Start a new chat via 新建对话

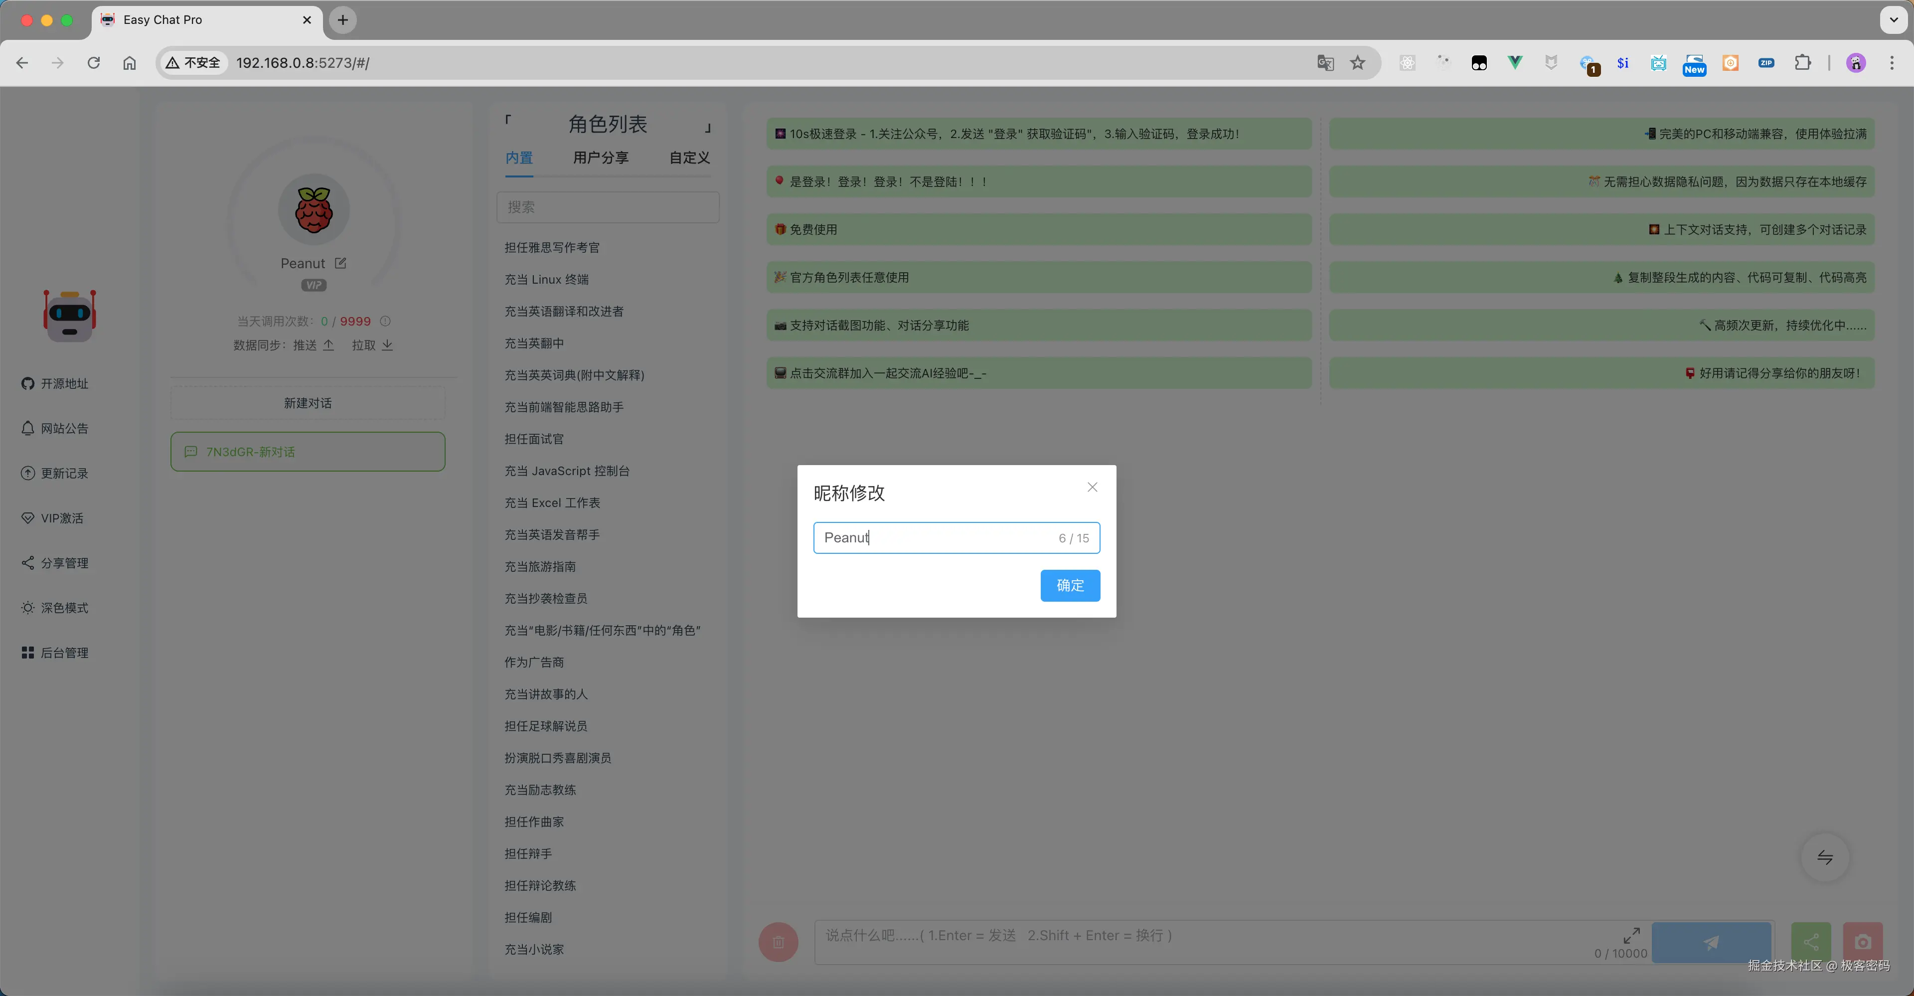307,402
